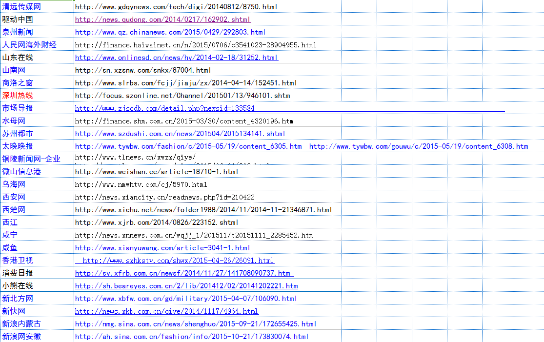Click the www.xichu.net URL cell
The height and width of the screenshot is (342, 544).
[208, 210]
